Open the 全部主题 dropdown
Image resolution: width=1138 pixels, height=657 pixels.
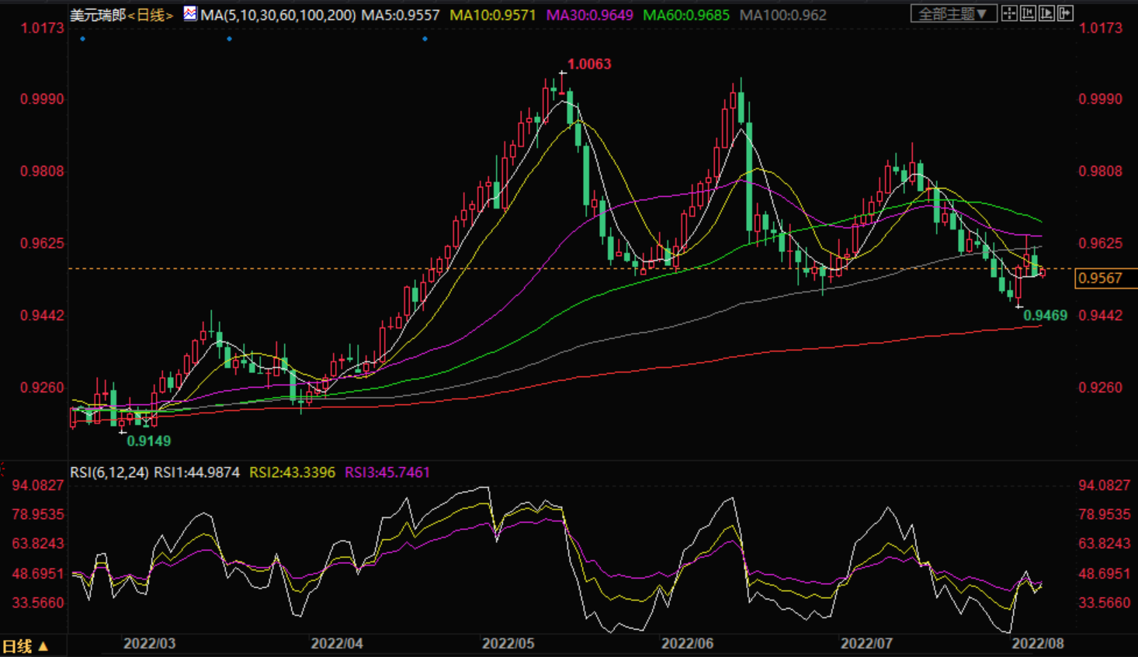pos(952,14)
